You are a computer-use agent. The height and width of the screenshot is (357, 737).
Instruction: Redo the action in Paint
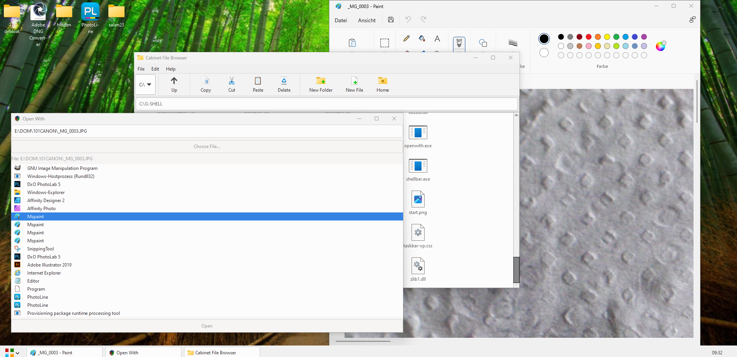click(423, 20)
